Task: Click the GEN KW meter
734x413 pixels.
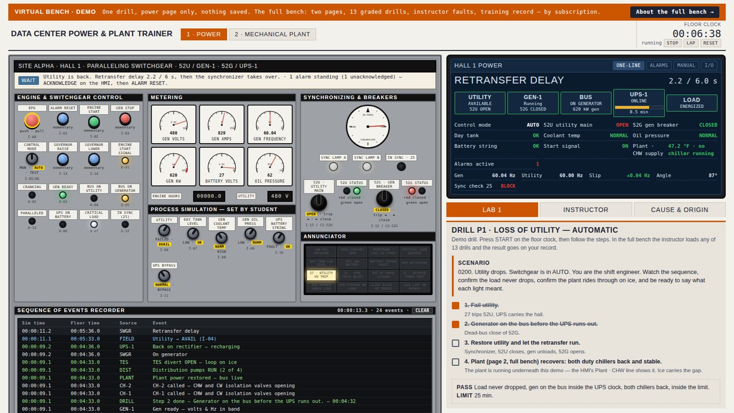Action: pos(174,166)
